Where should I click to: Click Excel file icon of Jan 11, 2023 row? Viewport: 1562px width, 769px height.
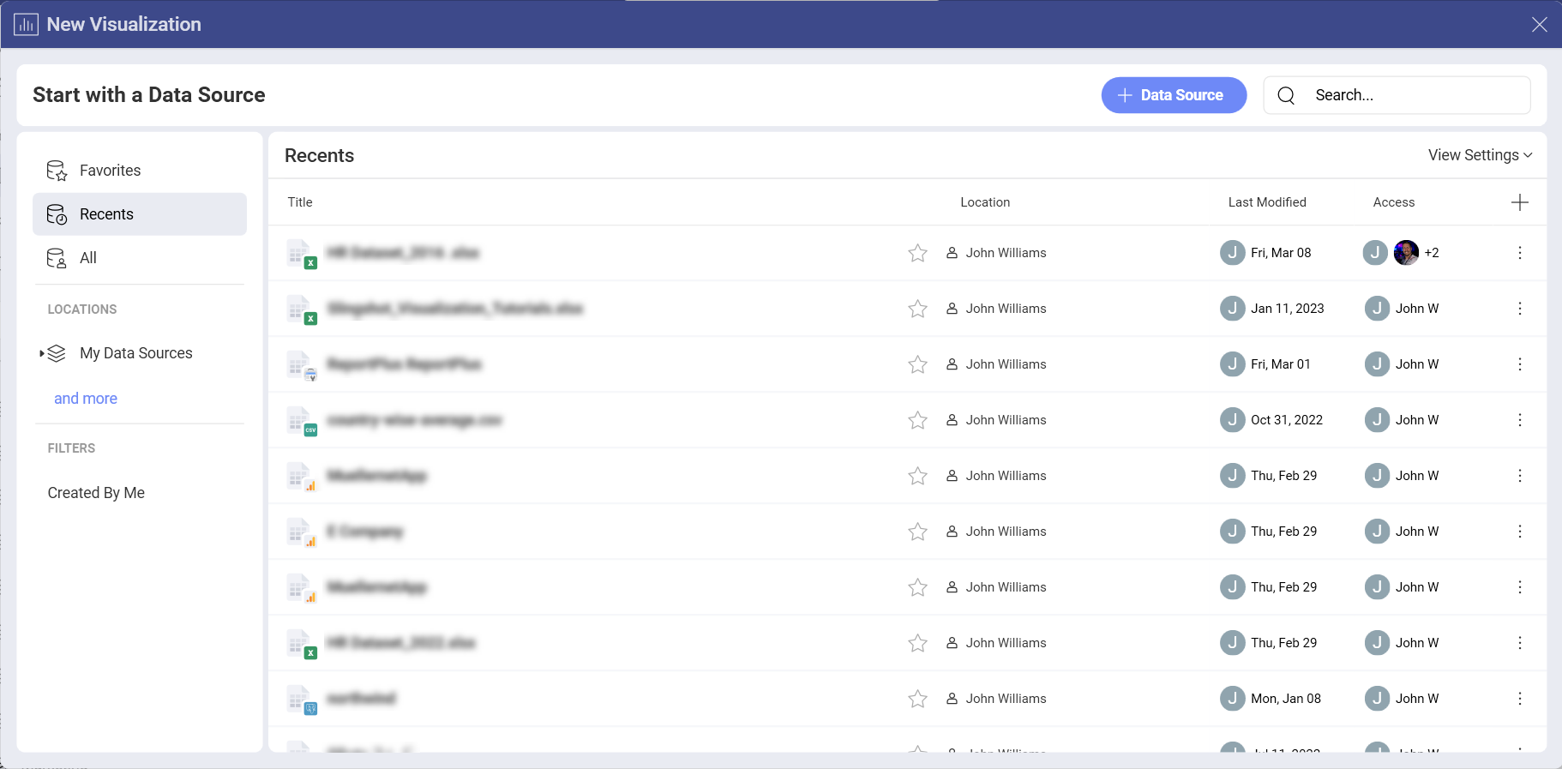[x=302, y=309]
